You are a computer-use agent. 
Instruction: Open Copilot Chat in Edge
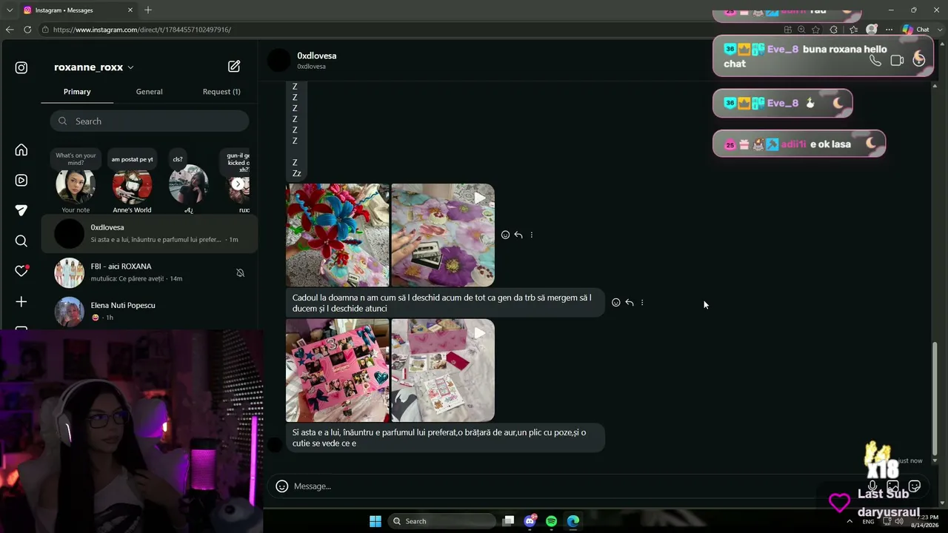916,30
